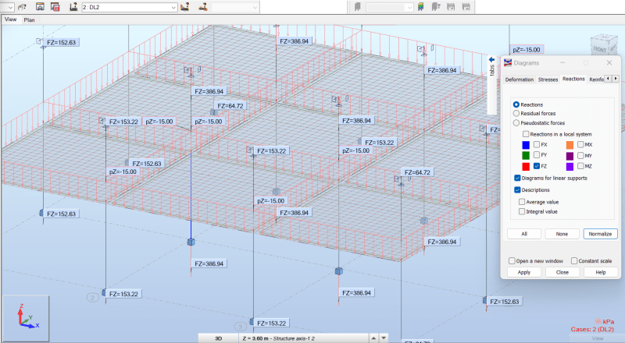Open the Reinforcement tab

[596, 80]
